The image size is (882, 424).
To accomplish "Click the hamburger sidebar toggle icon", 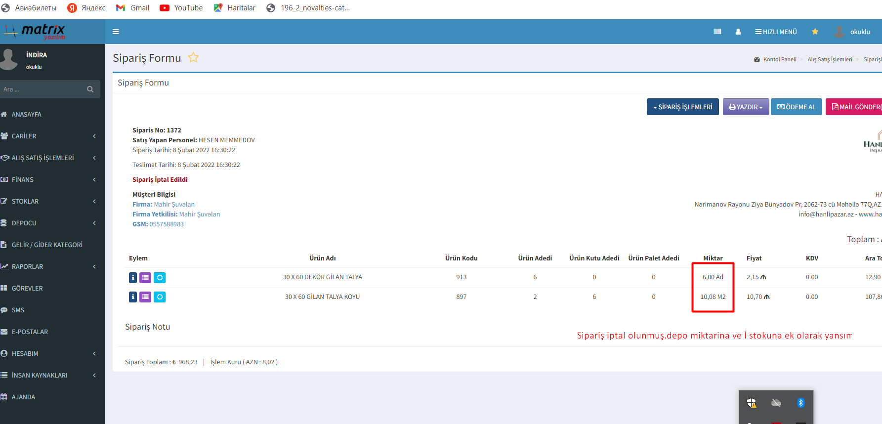I will [116, 32].
